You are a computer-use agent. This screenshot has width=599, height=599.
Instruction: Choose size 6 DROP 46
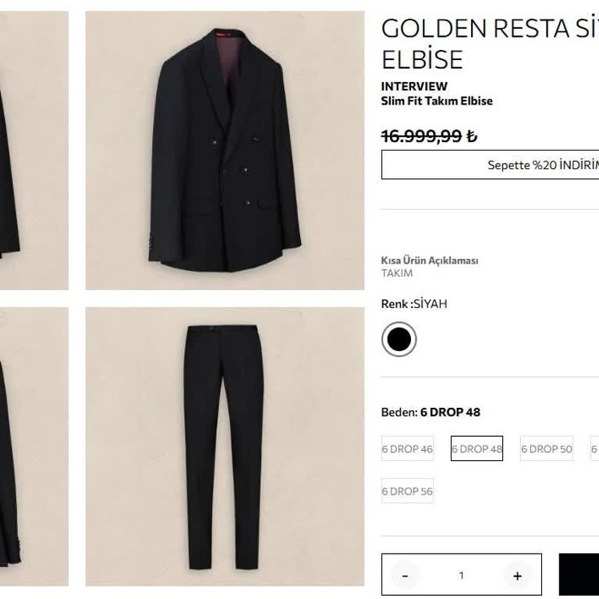click(407, 448)
